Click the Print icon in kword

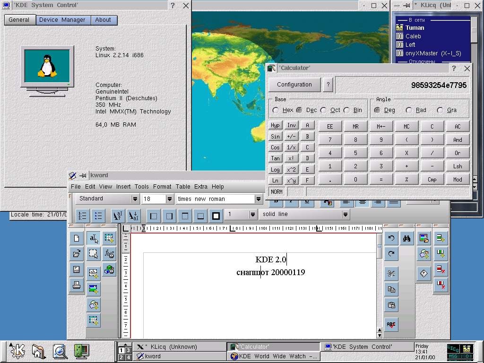(76, 285)
